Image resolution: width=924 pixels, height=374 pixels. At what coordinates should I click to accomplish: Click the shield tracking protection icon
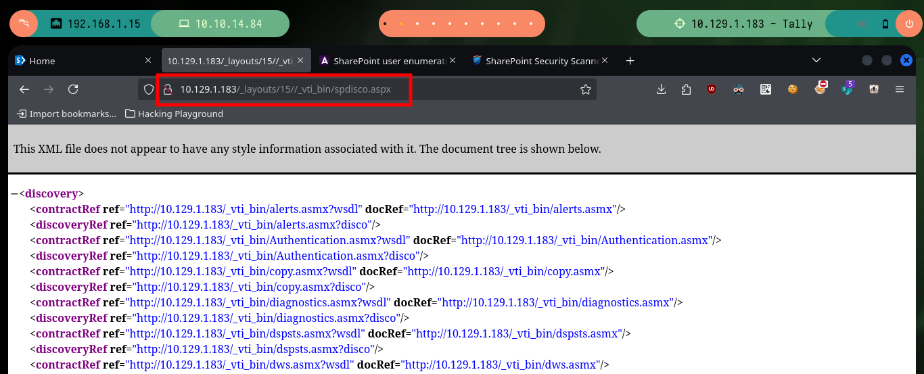click(x=149, y=89)
